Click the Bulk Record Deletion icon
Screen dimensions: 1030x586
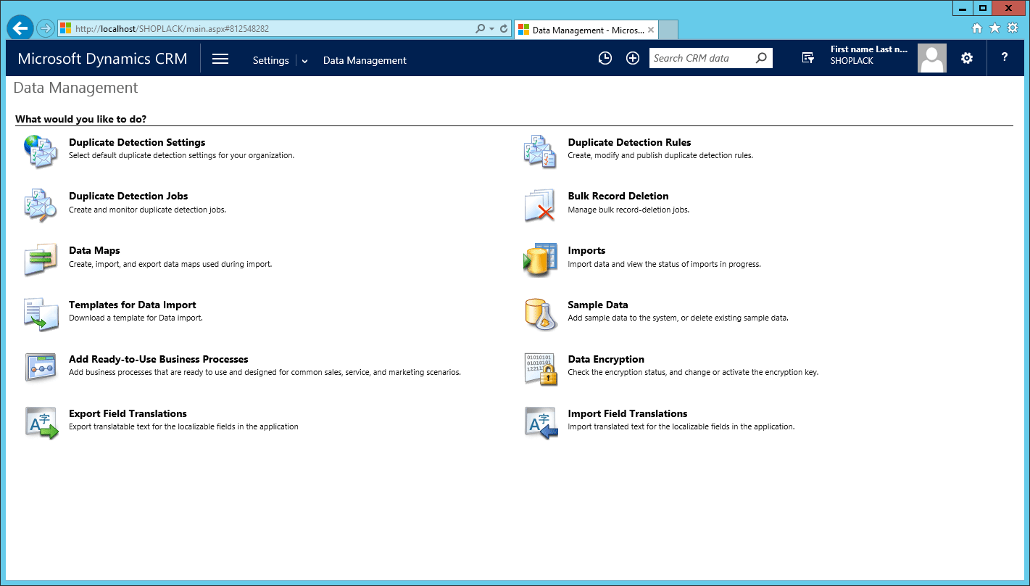click(540, 205)
